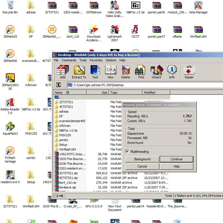This screenshot has width=223, height=223.
Task: Select the resident evil 4 shortcut
Action: click(x=10, y=177)
